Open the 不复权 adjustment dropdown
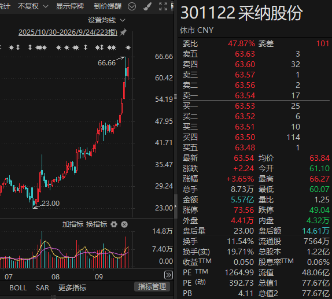 (33, 6)
